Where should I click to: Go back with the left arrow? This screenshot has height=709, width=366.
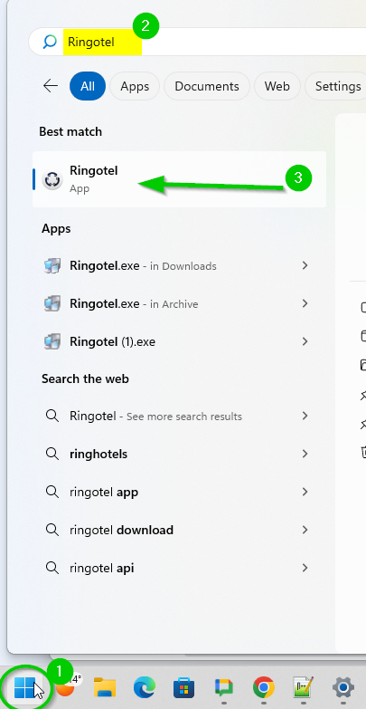pyautogui.click(x=51, y=85)
